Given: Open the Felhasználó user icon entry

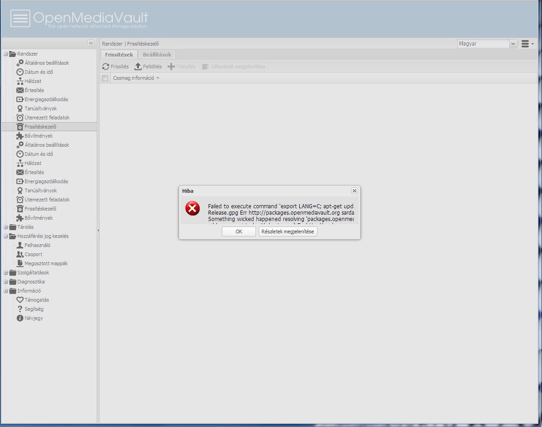Looking at the screenshot, I should [x=34, y=245].
